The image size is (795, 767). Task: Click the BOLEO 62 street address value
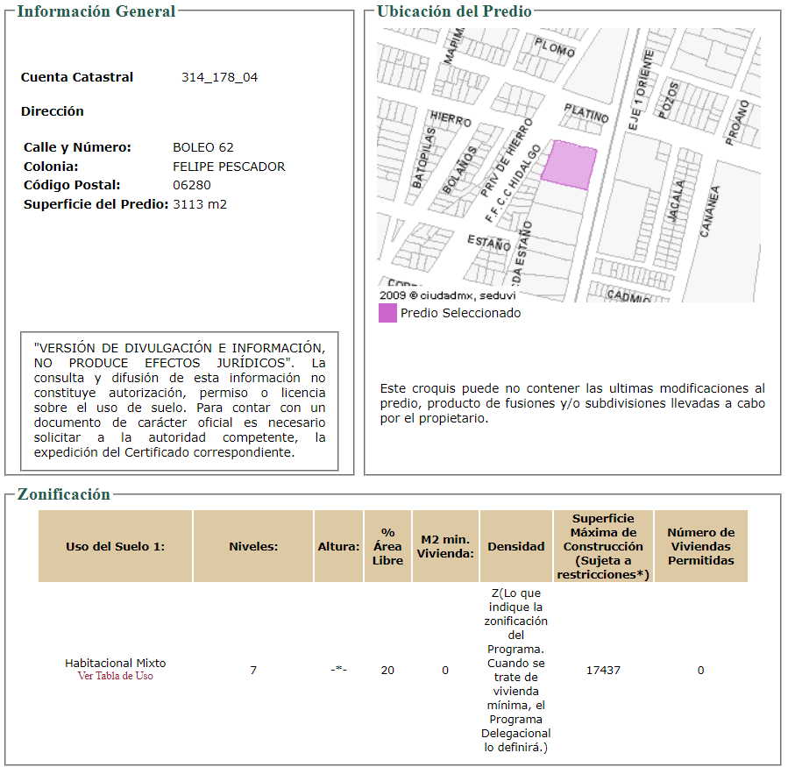coord(202,147)
